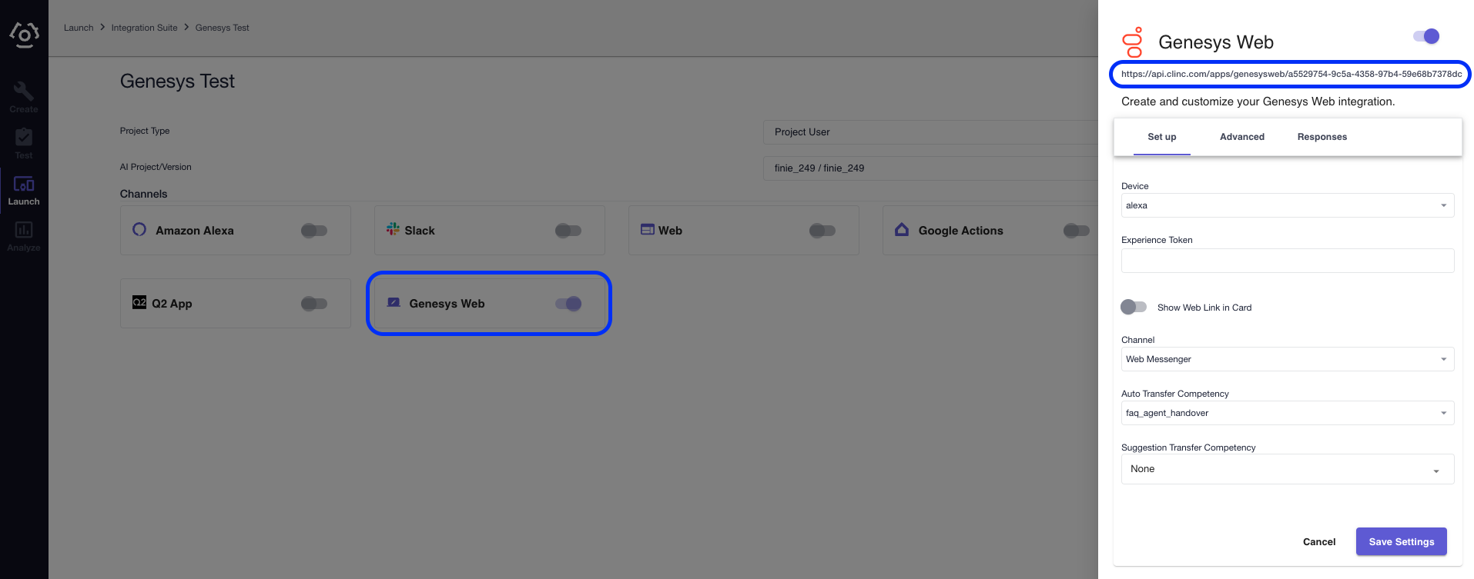Click the Amazon Alexa ring icon
The image size is (1474, 579).
coord(139,229)
